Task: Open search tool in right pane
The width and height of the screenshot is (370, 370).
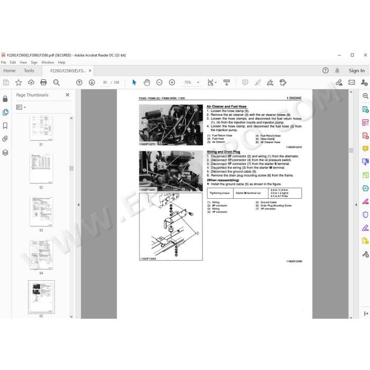Action: click(x=365, y=96)
